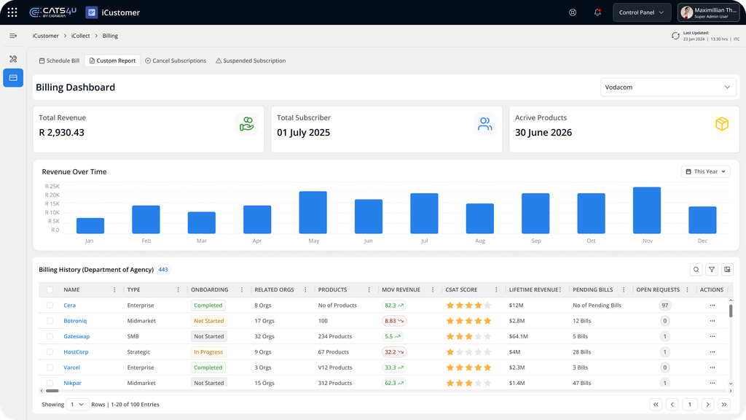Select the billing card sidebar icon

pyautogui.click(x=13, y=77)
